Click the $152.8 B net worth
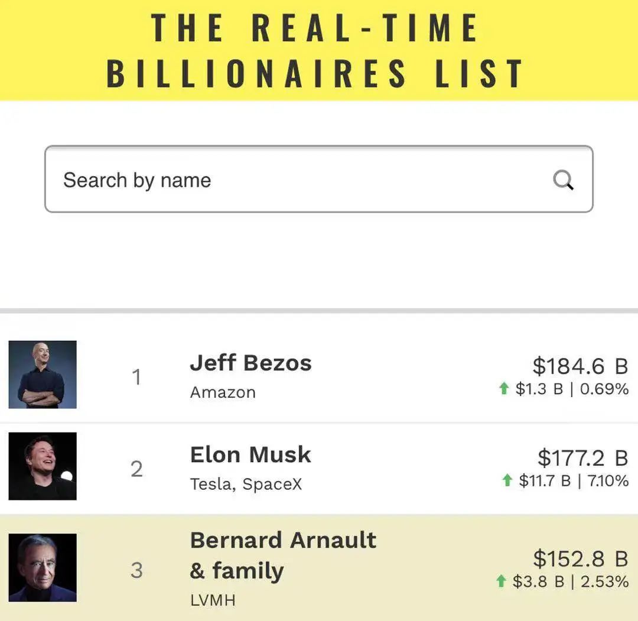 click(580, 558)
